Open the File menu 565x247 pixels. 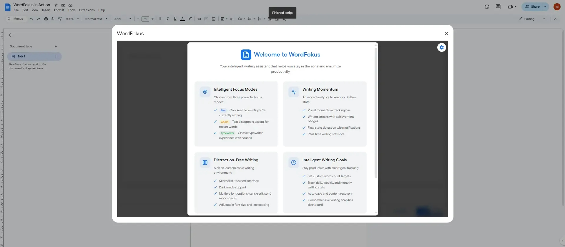coord(16,10)
